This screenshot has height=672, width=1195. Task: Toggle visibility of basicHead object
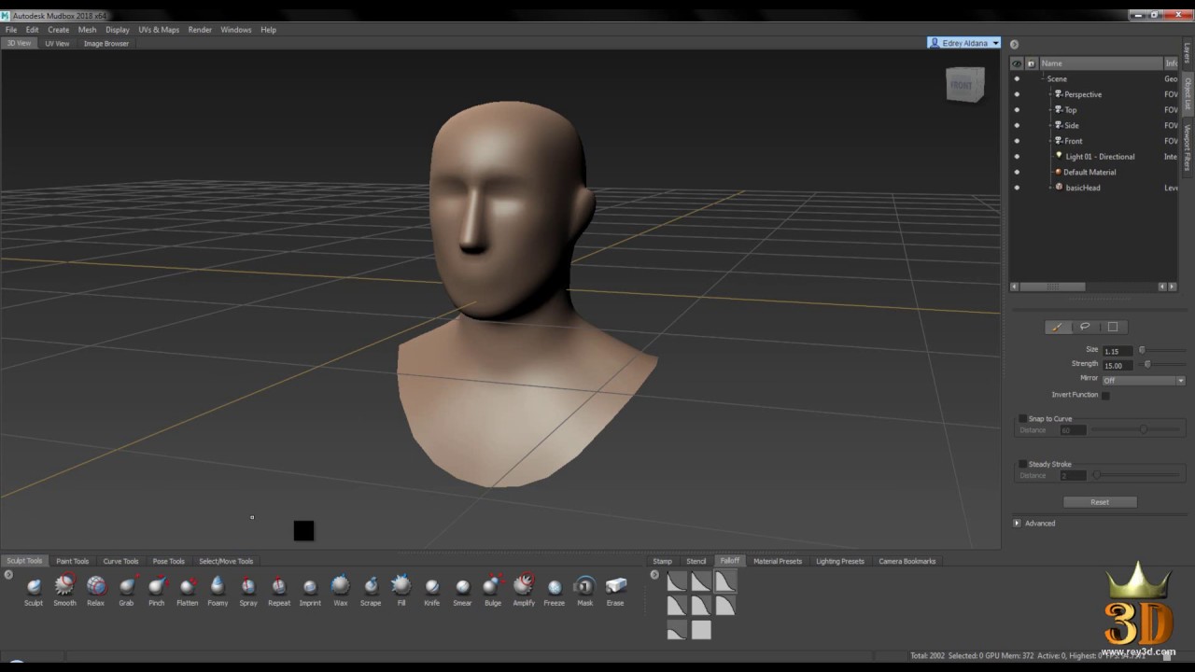(1017, 188)
